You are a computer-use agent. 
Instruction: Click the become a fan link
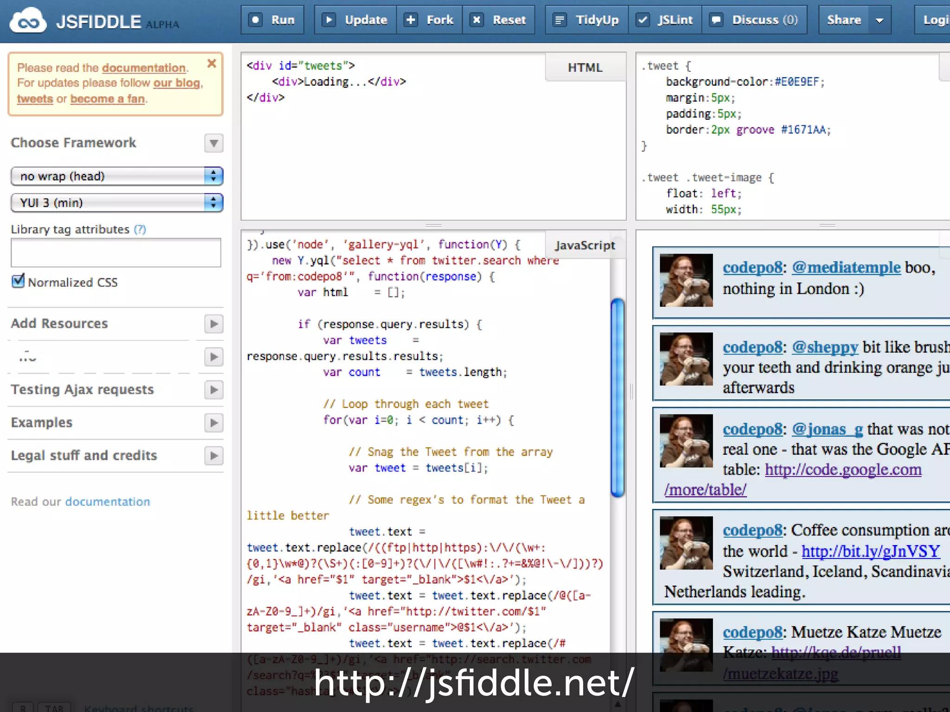point(108,99)
